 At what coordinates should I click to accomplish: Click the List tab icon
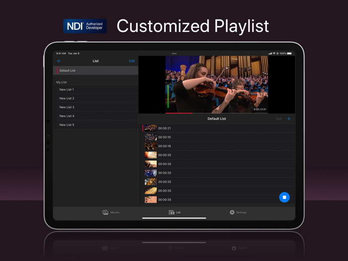click(172, 212)
